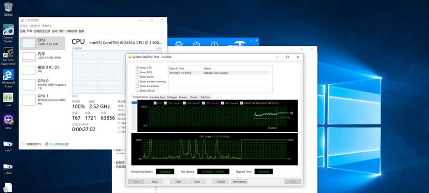Enable the Stress FPU checkbox
The image size is (429, 193).
[138, 72]
